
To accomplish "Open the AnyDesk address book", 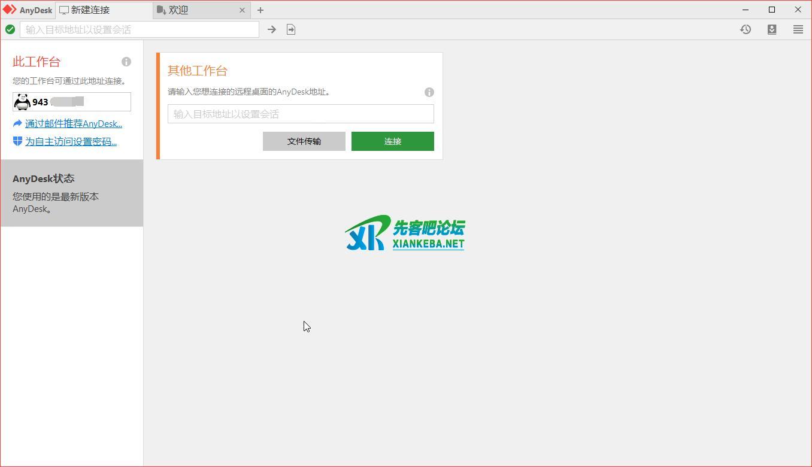I will 772,29.
